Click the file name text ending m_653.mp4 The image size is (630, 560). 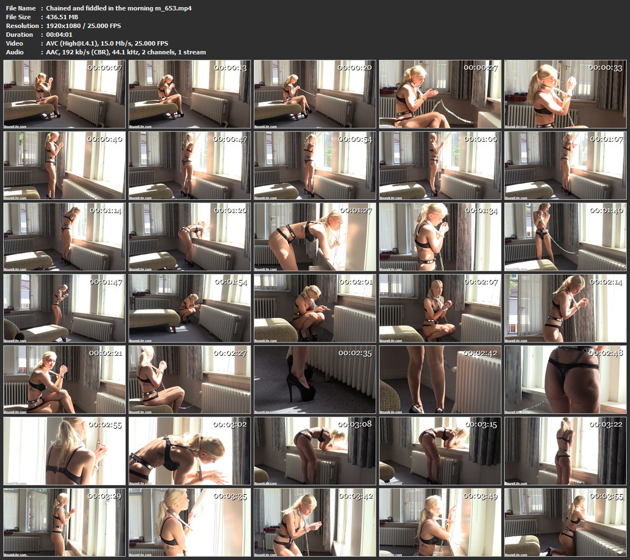119,8
